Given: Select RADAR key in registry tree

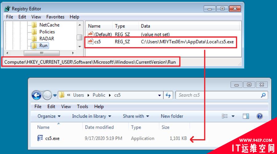Looking at the screenshot, I should pyautogui.click(x=47, y=39).
